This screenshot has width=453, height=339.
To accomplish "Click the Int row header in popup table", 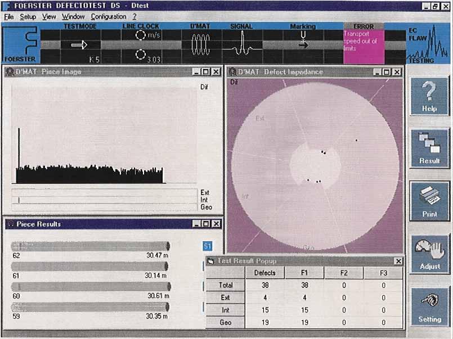I will pyautogui.click(x=226, y=310).
